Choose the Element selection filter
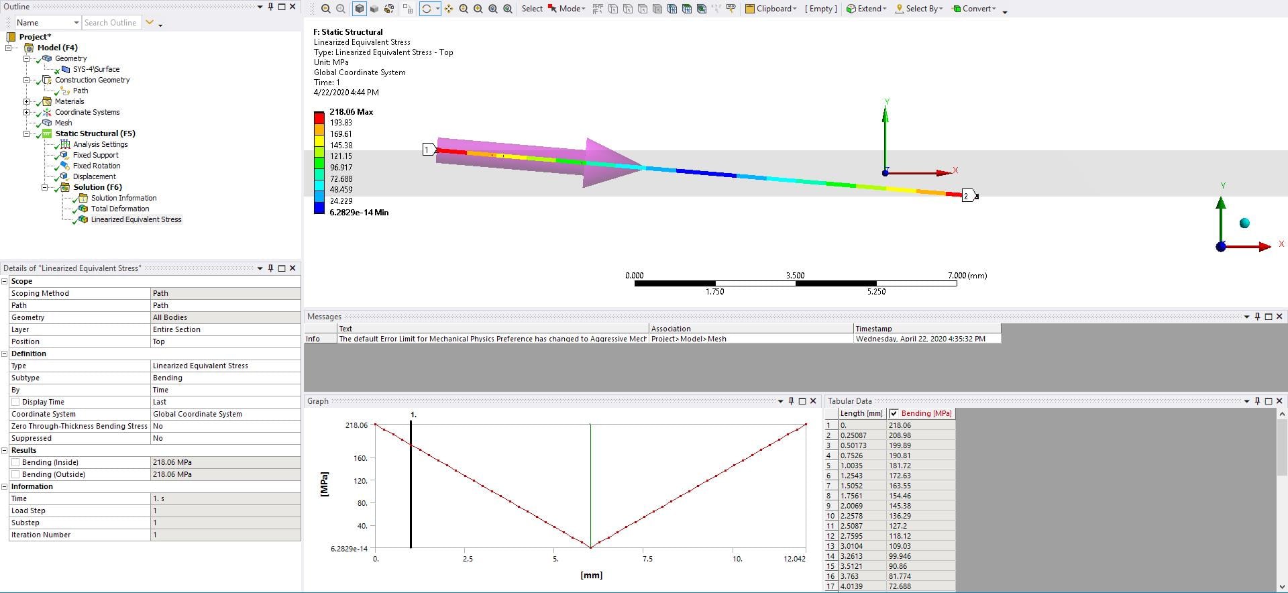Image resolution: width=1288 pixels, height=593 pixels. pyautogui.click(x=702, y=9)
